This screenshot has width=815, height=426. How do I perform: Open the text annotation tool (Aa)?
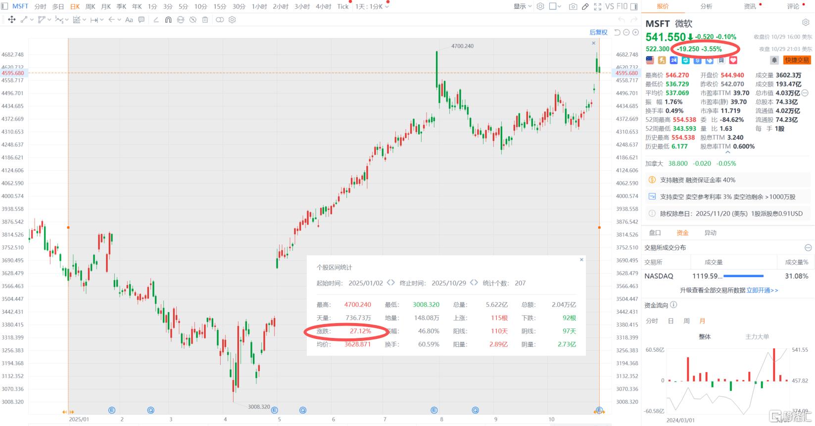(x=129, y=20)
